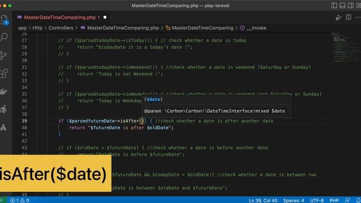Screen dimensions: 361x203
Task: Click the @param hint in tooltip
Action: (152, 111)
